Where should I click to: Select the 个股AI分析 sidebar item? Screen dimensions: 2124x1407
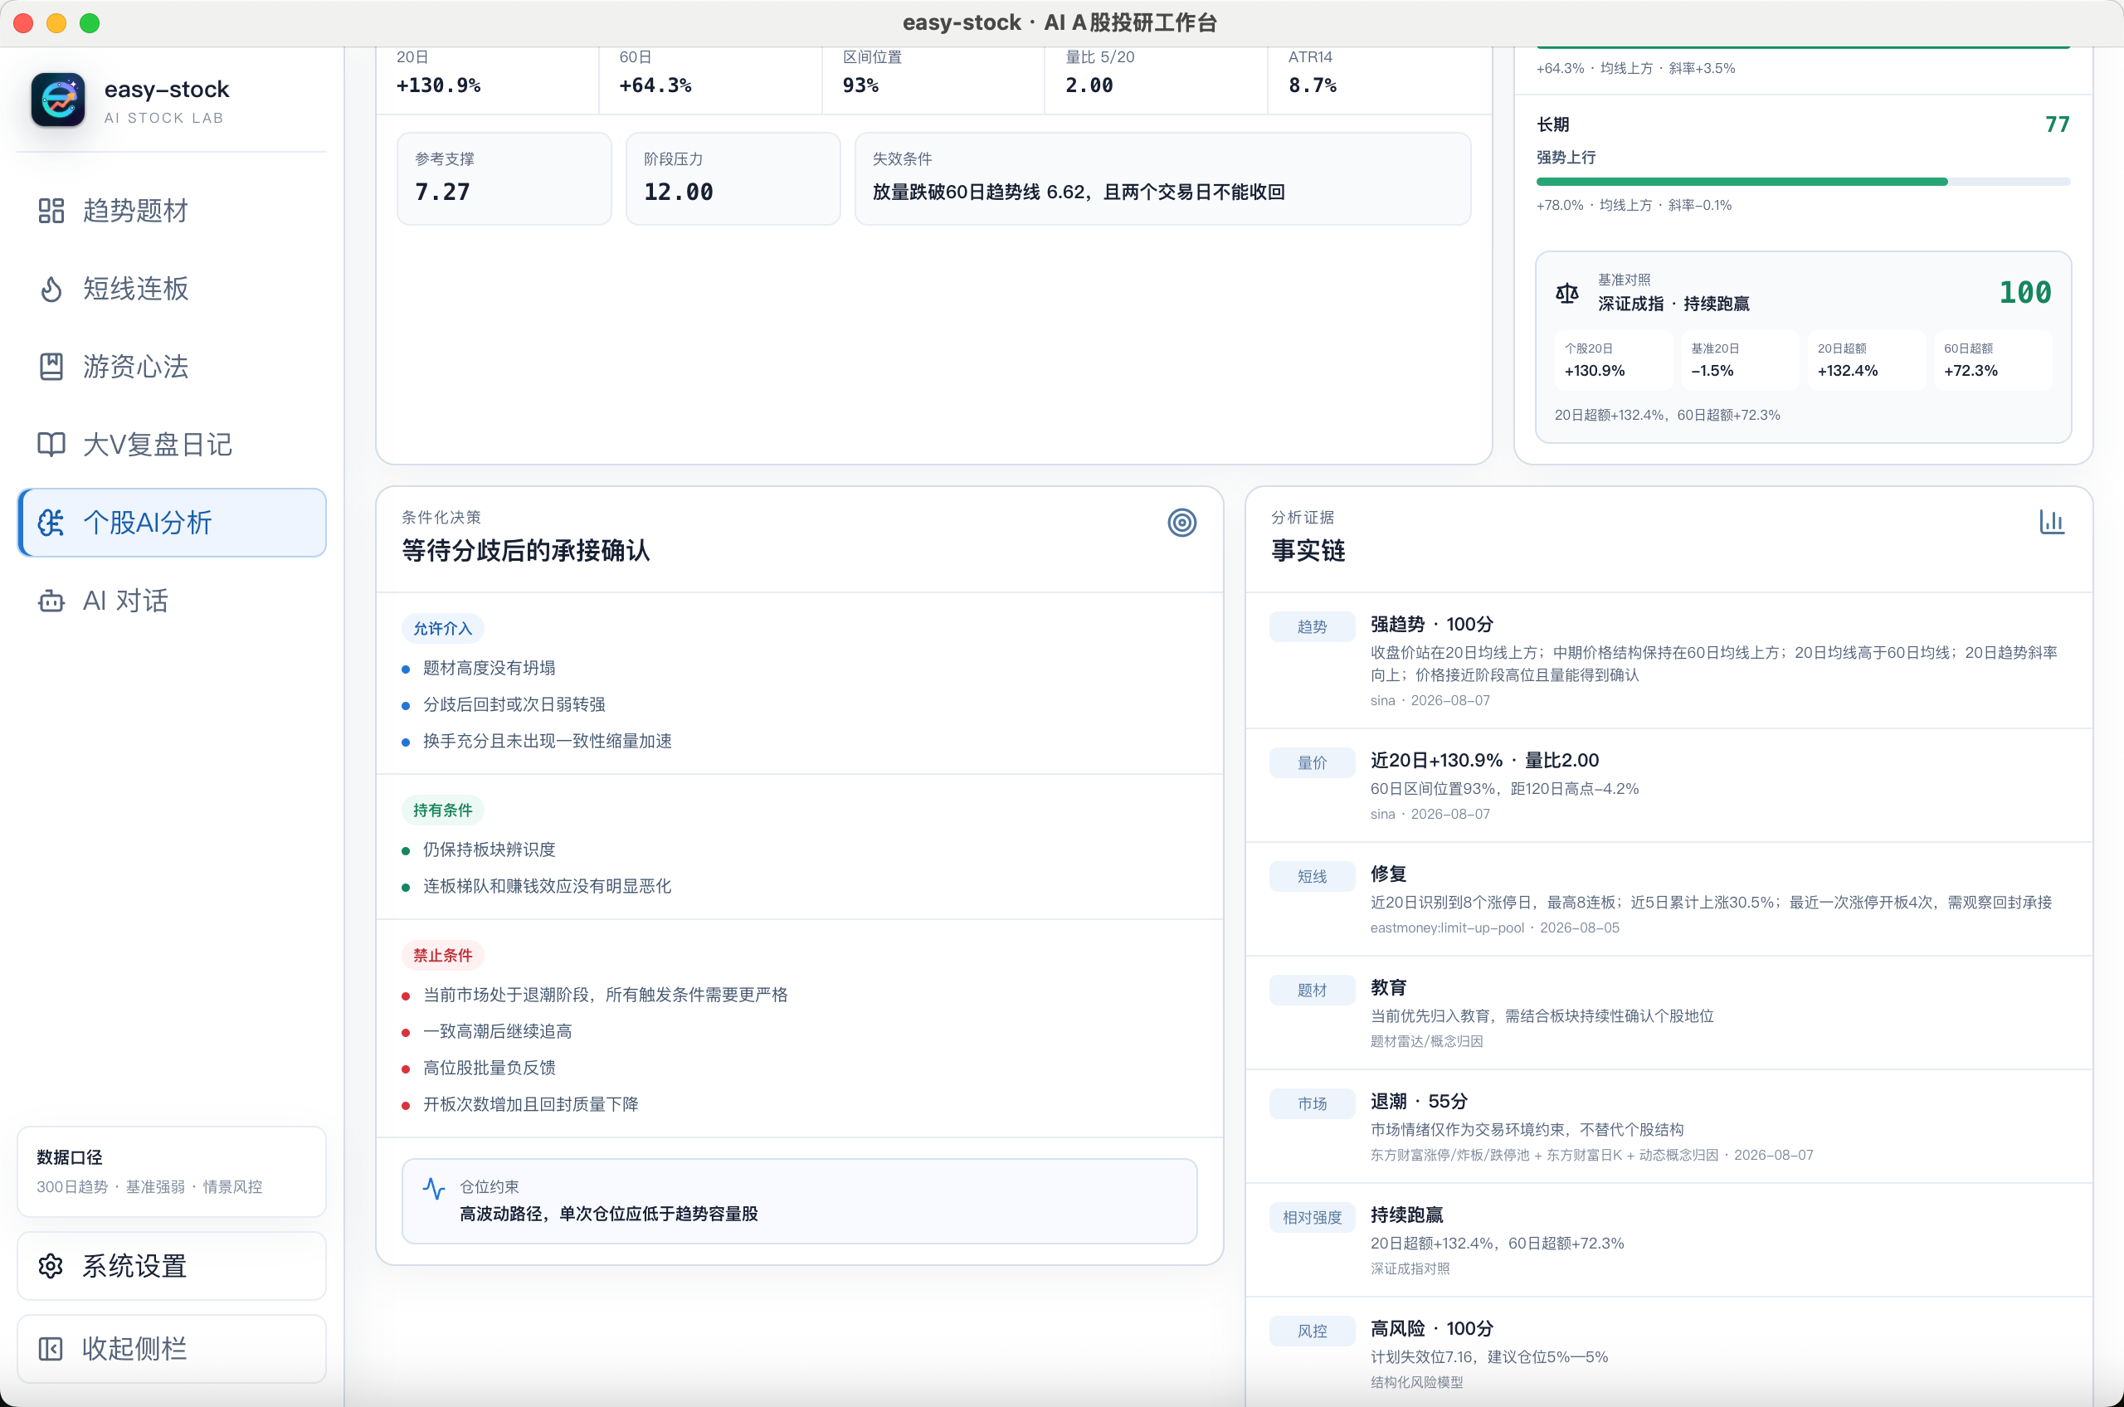pyautogui.click(x=172, y=523)
